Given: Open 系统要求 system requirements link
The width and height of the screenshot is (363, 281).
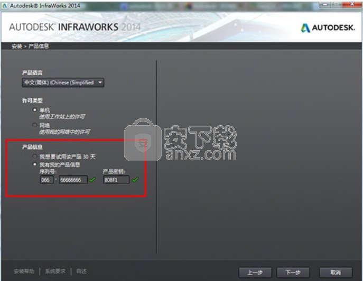Looking at the screenshot, I should [x=55, y=271].
